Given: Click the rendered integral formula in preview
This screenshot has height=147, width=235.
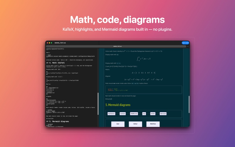Looking at the screenshot, I should pyautogui.click(x=143, y=59).
